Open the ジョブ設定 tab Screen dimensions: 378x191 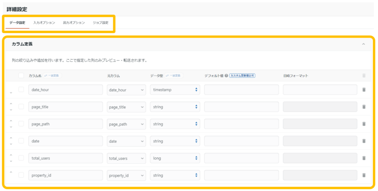[100, 23]
